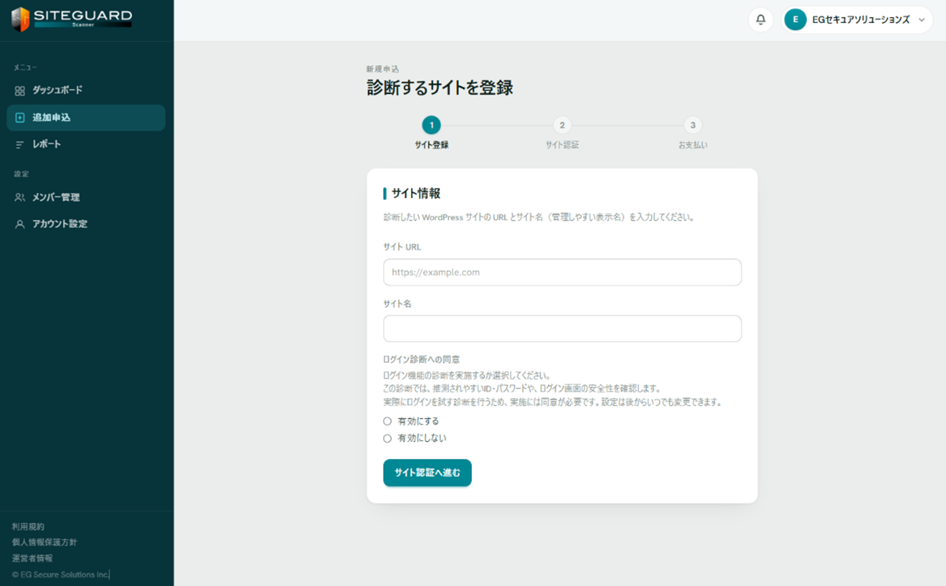Click step 2 サイト認証 circle
The height and width of the screenshot is (586, 946).
click(562, 125)
